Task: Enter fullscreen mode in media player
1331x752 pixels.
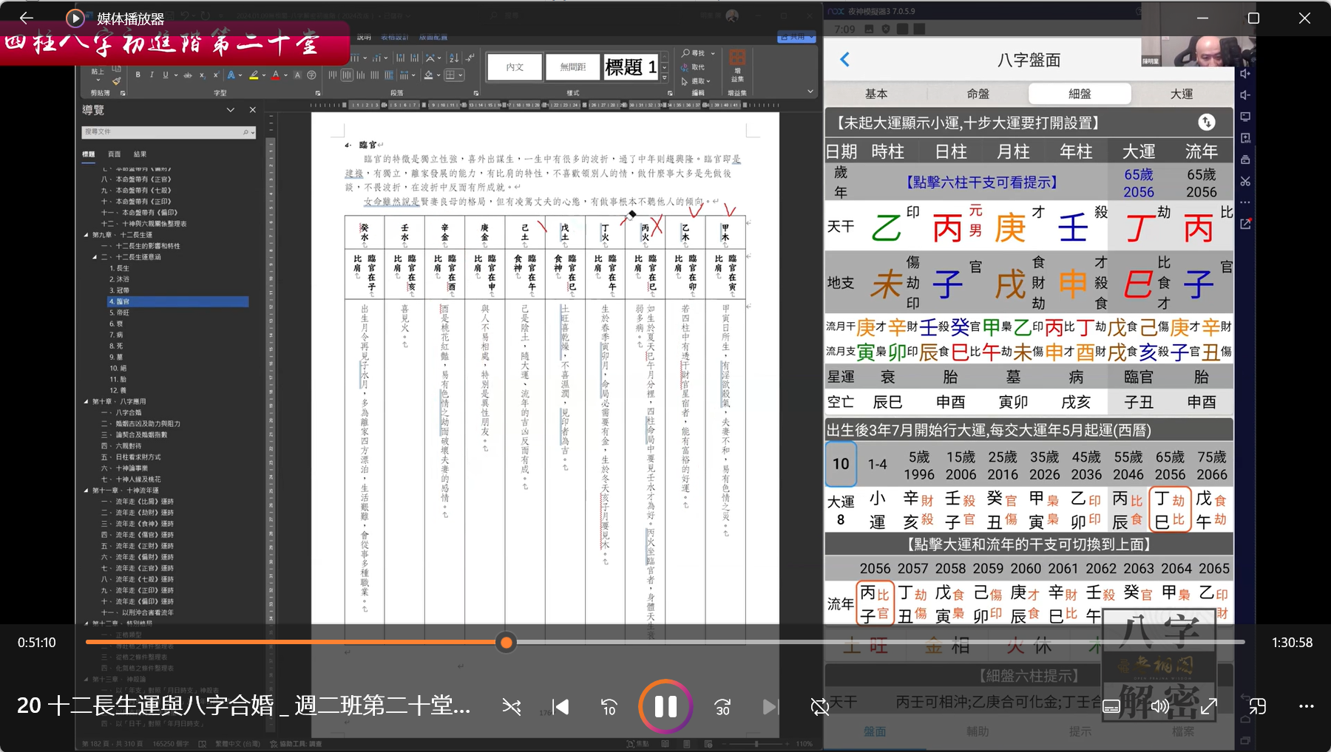Action: (x=1209, y=707)
